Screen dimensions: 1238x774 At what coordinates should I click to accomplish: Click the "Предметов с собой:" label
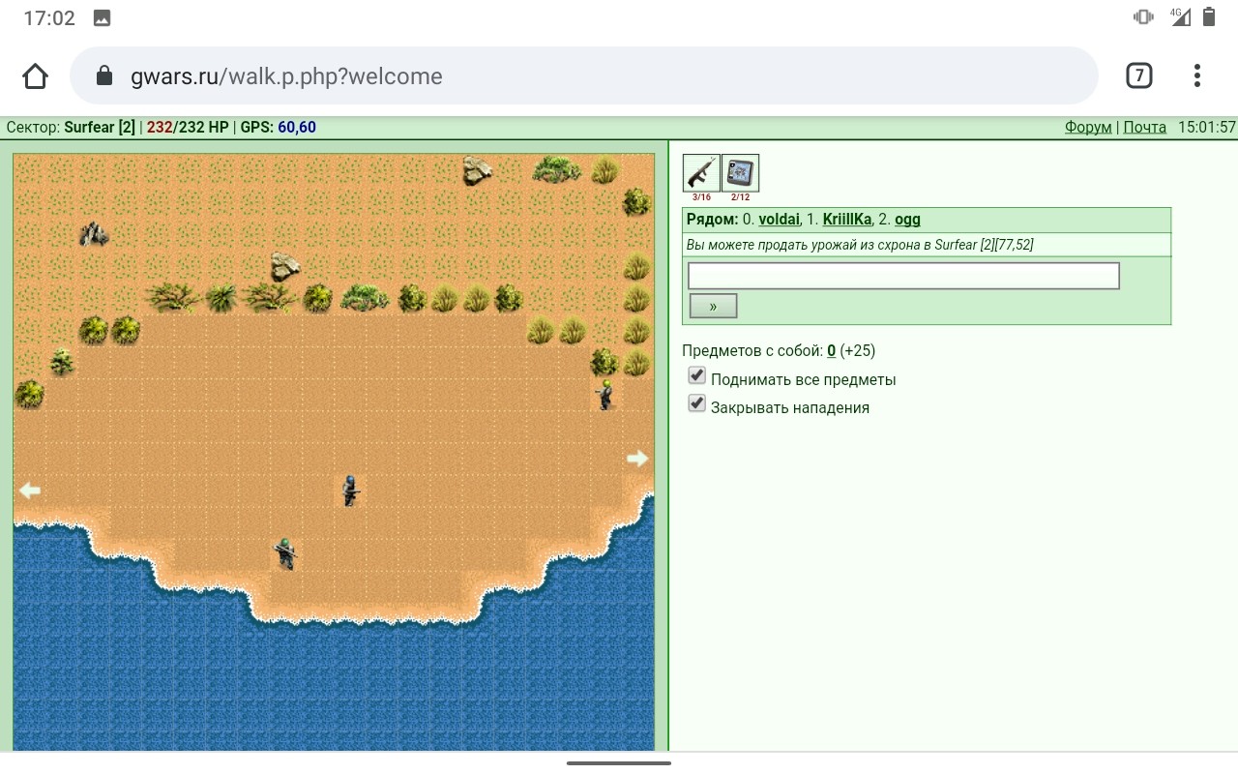(752, 351)
